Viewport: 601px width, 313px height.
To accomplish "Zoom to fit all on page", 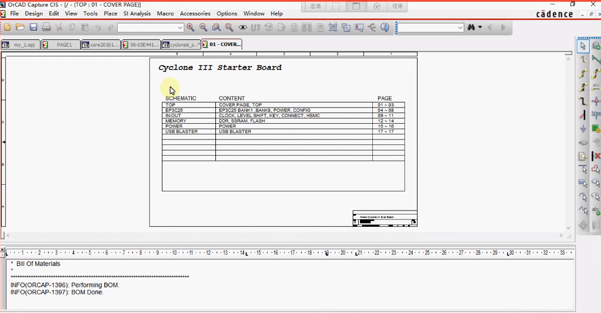I will click(230, 27).
